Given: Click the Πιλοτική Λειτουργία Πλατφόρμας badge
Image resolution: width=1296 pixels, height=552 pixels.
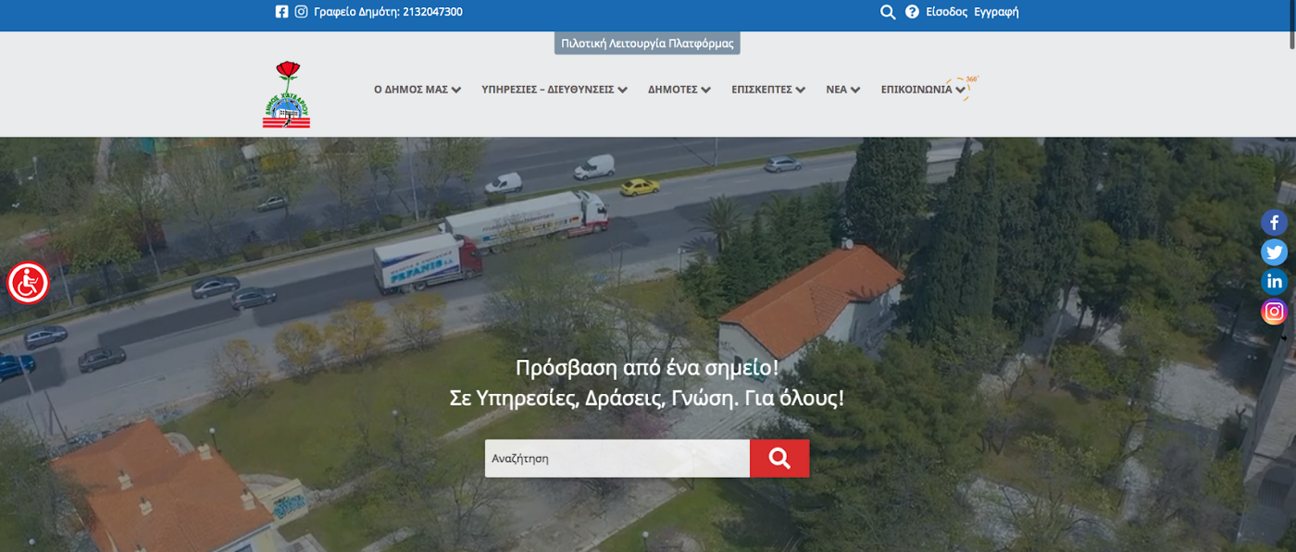Looking at the screenshot, I should (648, 43).
